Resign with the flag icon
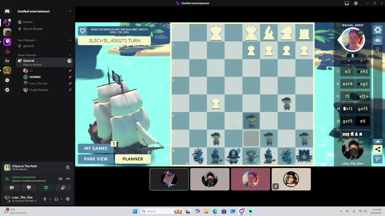The height and width of the screenshot is (216, 385). [x=378, y=159]
